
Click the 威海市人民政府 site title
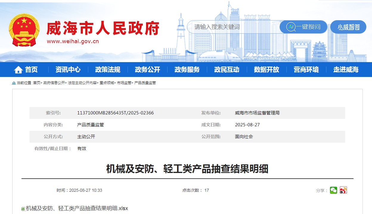(103, 29)
